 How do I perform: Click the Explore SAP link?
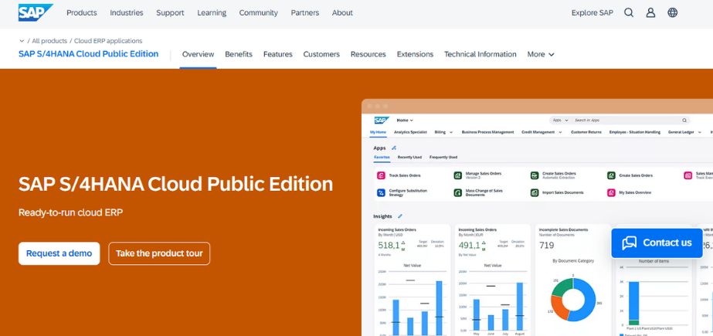pos(592,12)
